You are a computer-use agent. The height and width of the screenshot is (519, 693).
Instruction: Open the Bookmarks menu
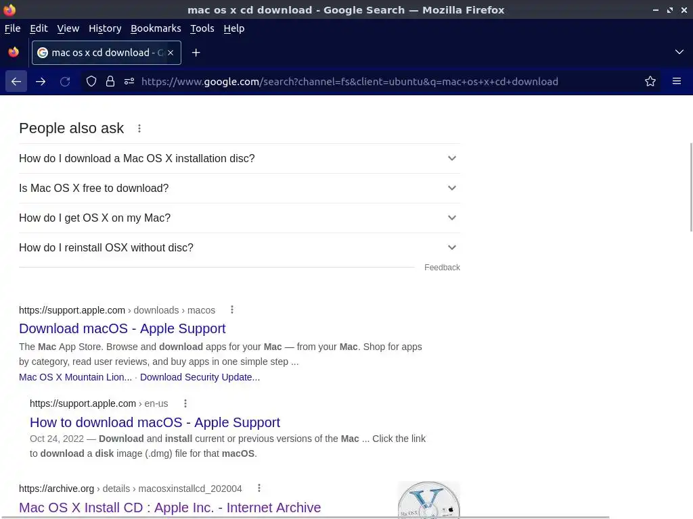coord(156,28)
